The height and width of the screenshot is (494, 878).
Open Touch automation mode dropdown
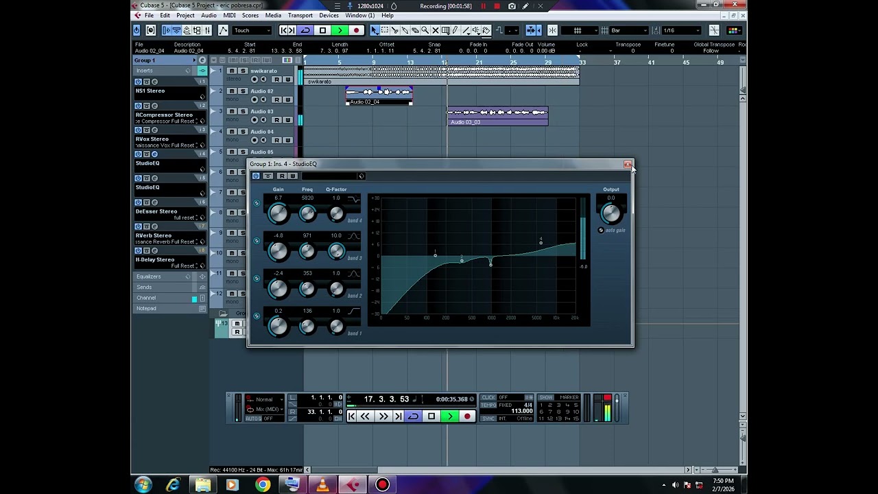point(252,30)
